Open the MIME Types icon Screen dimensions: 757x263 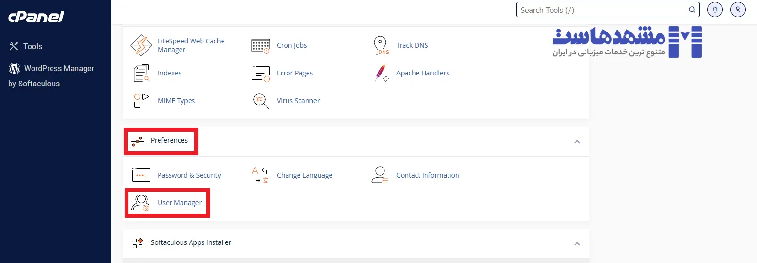[141, 101]
